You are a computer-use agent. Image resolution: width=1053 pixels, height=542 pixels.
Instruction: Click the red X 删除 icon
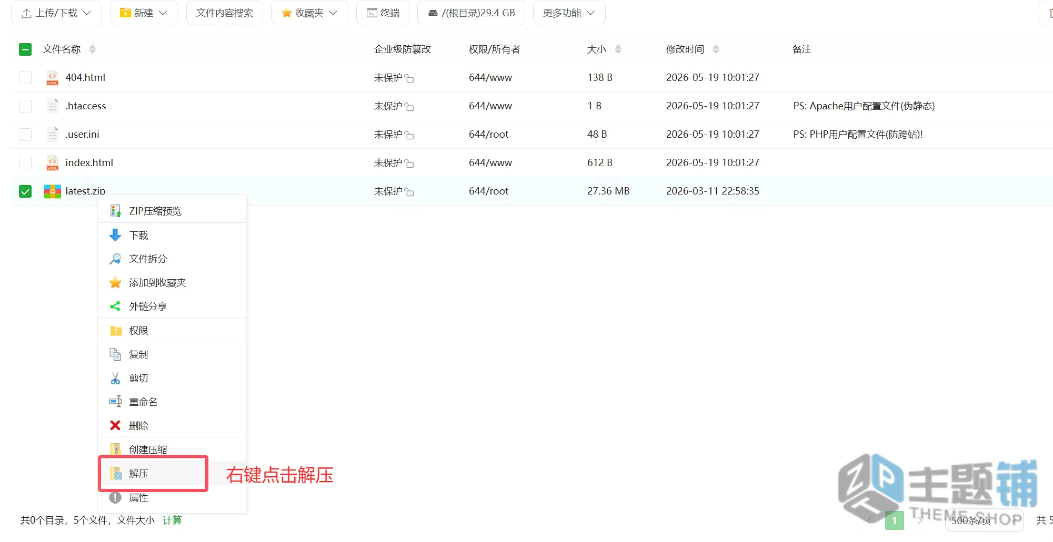click(115, 425)
